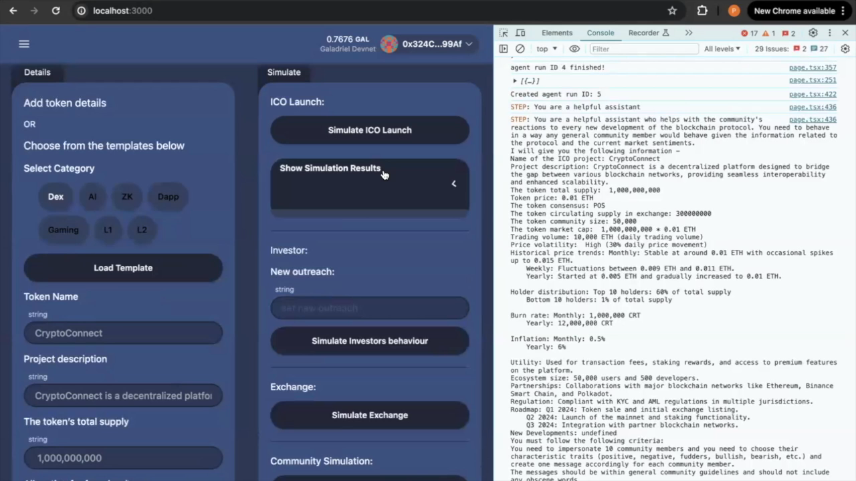856x481 pixels.
Task: Bookmark this page with the star
Action: tap(672, 11)
